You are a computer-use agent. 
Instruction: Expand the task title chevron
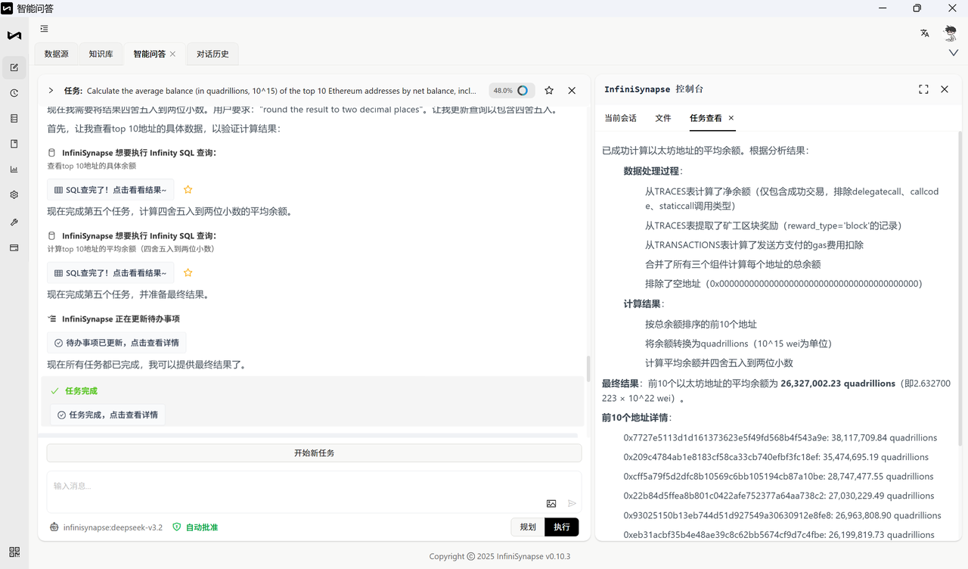[51, 91]
